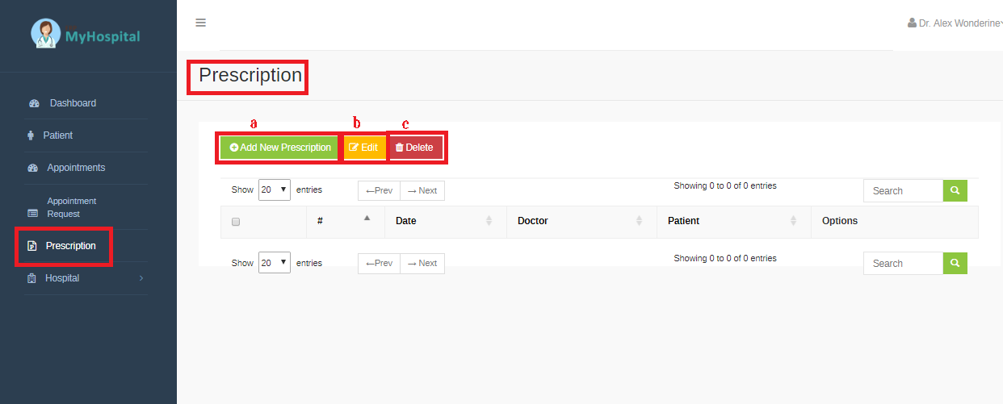Click the bottom green search magnifier button

(955, 264)
